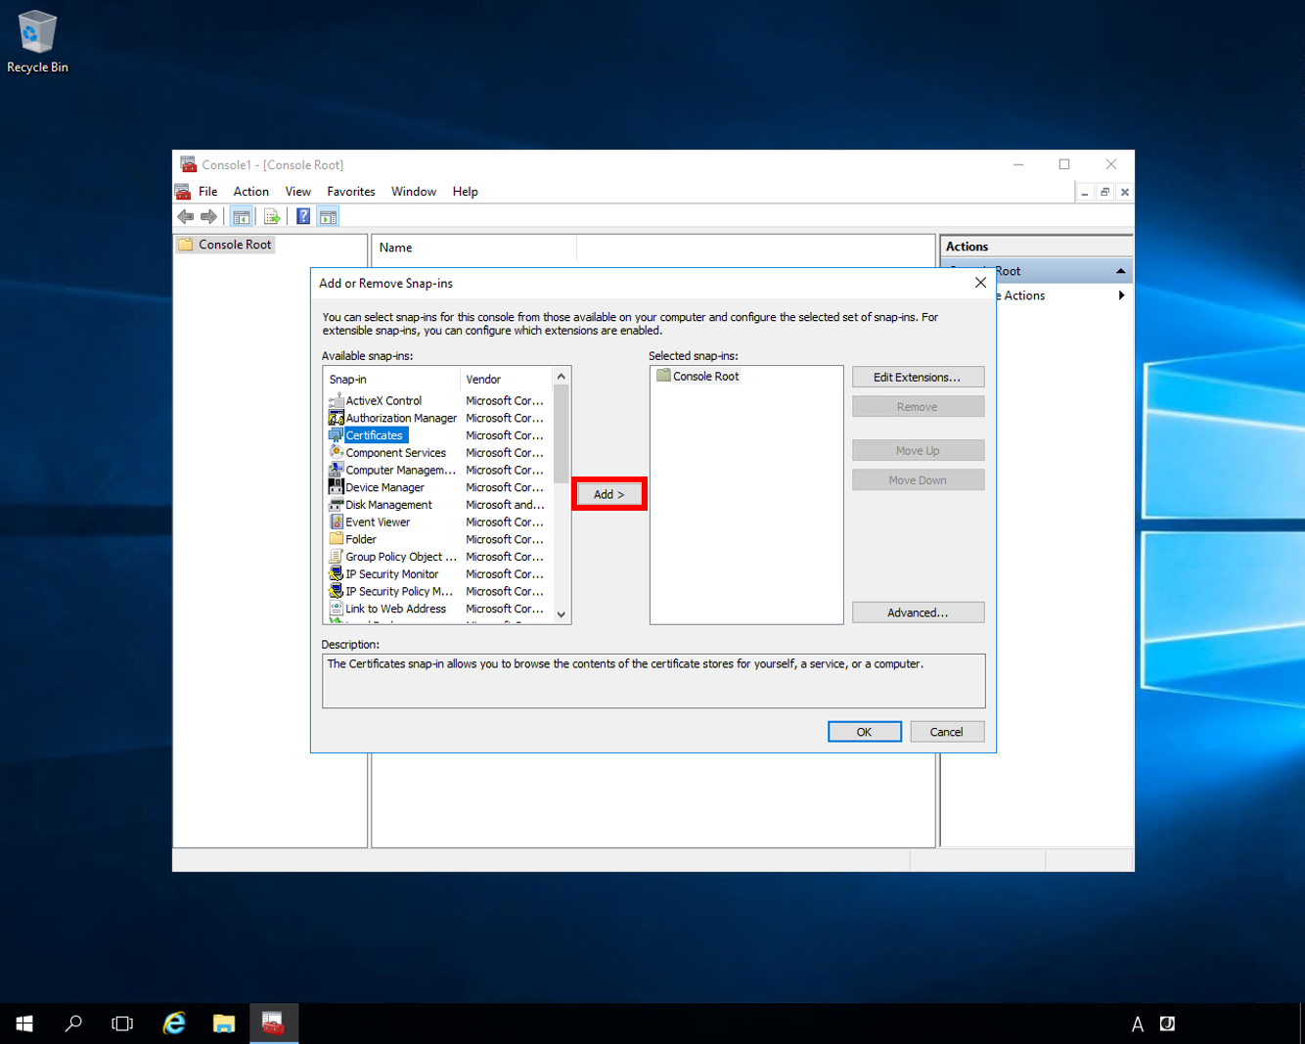Cancel the Add or Remove Snap-ins dialog

click(x=947, y=732)
